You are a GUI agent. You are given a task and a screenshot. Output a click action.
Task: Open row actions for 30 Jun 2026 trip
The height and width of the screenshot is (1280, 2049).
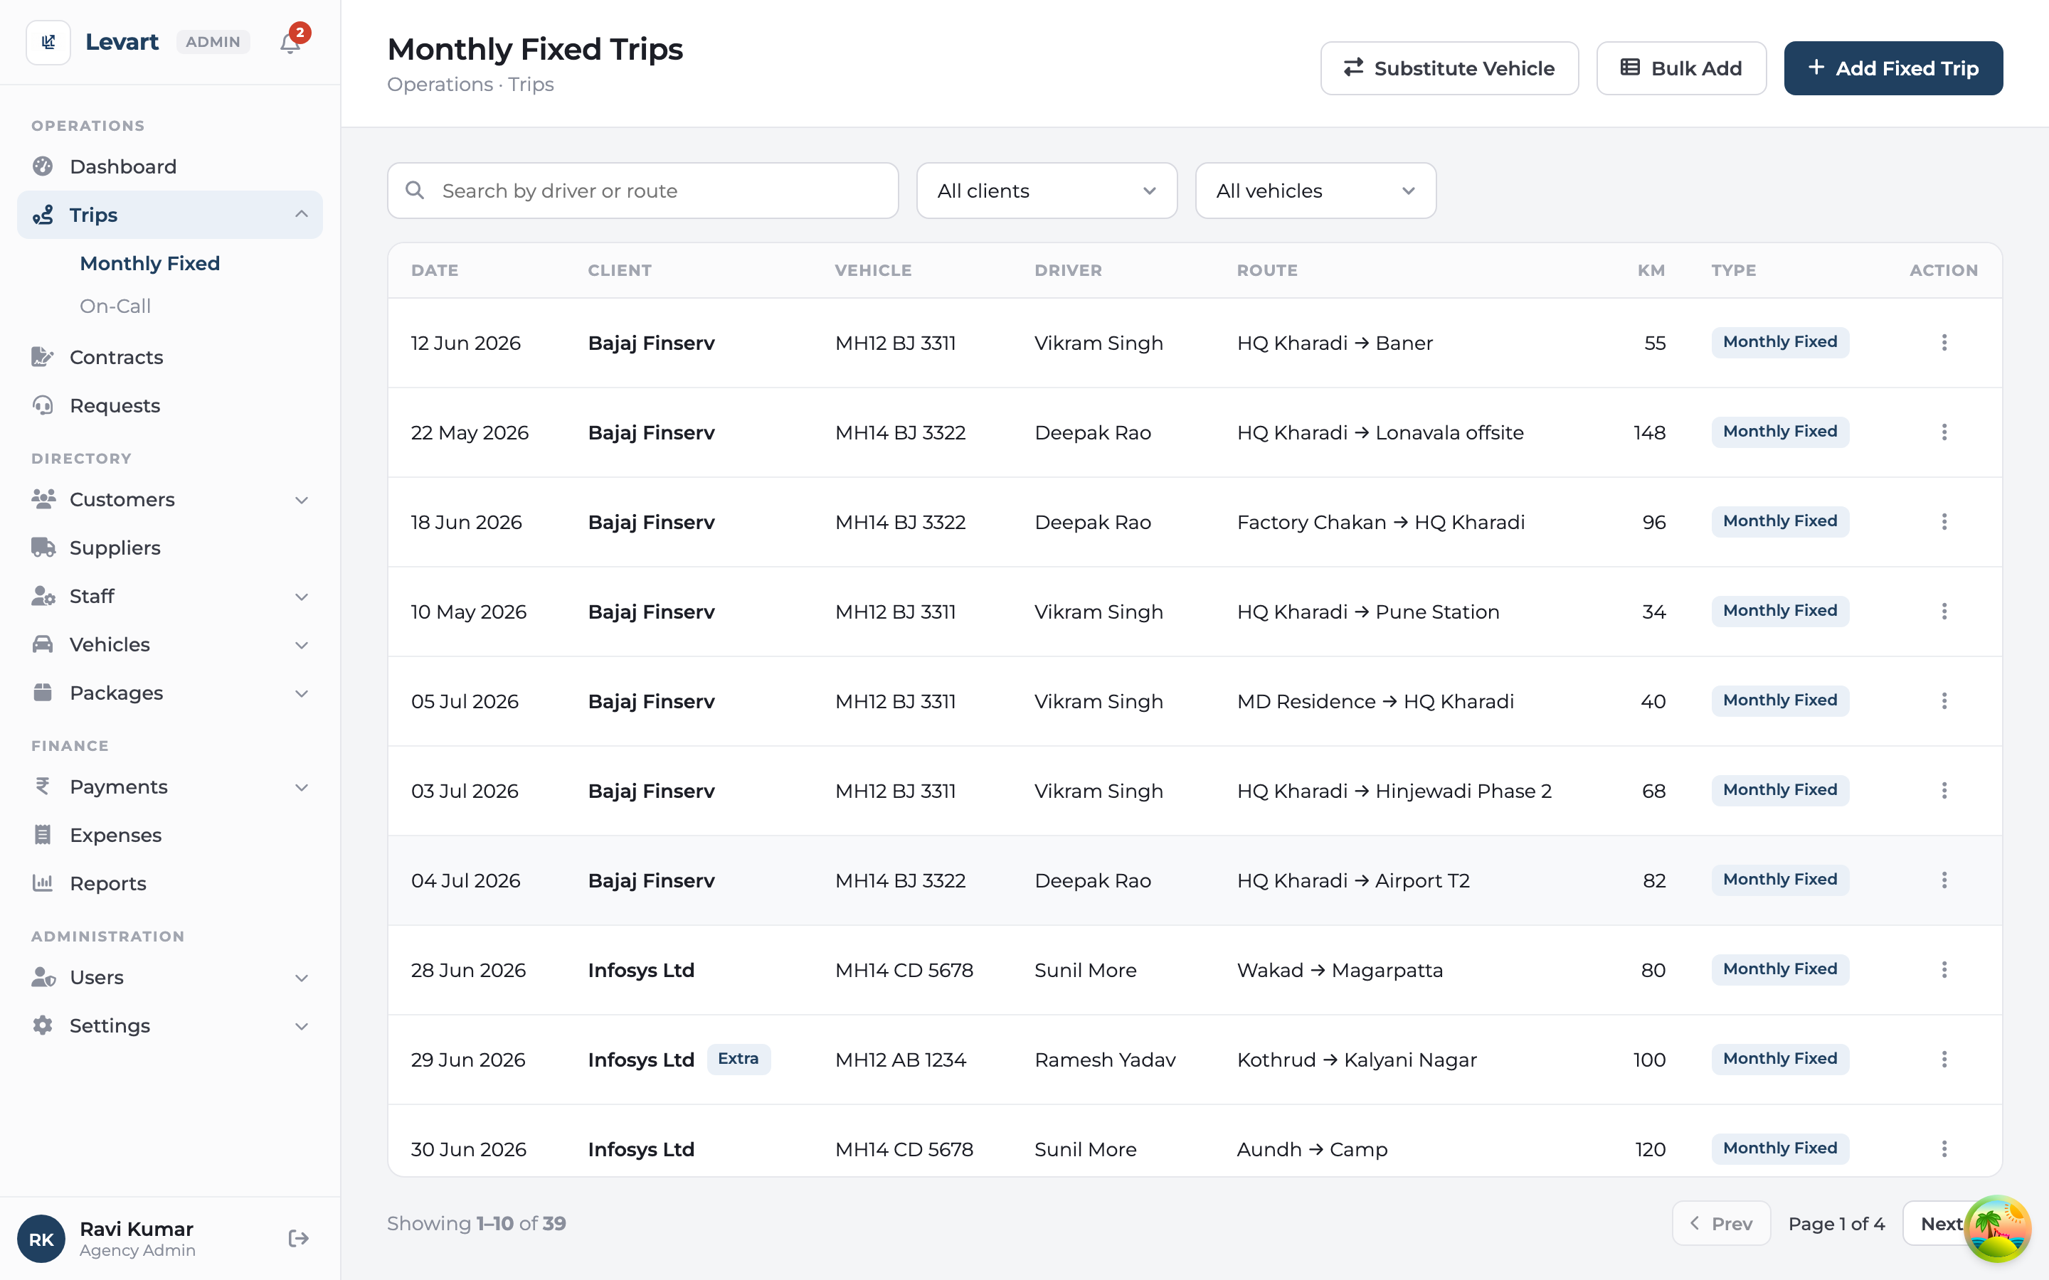click(x=1944, y=1148)
